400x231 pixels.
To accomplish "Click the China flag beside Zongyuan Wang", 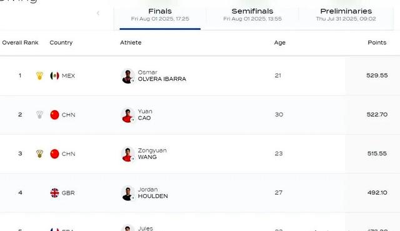I will point(54,154).
